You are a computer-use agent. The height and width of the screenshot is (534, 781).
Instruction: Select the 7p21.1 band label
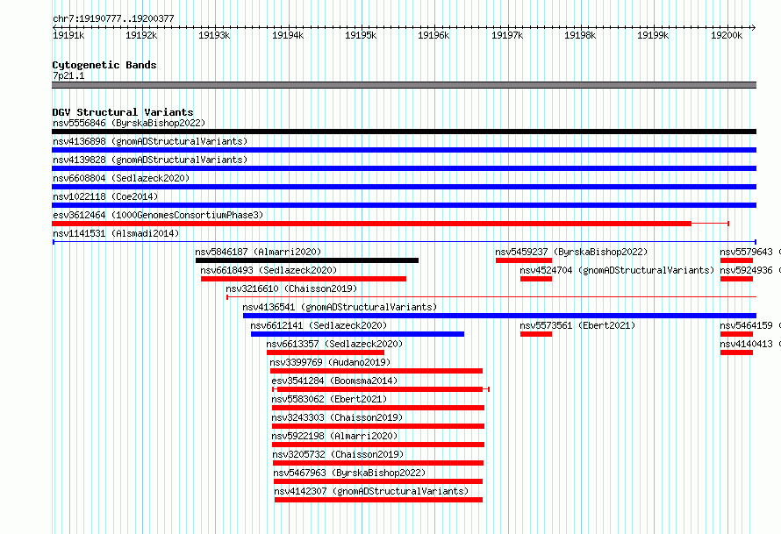coord(68,75)
